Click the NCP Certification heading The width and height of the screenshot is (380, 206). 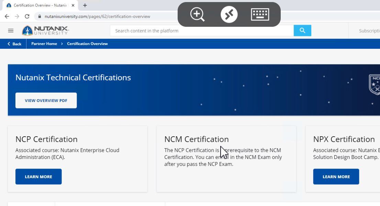coord(46,139)
